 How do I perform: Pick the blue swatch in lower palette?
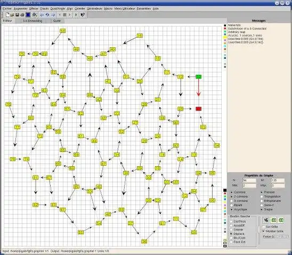225,199
